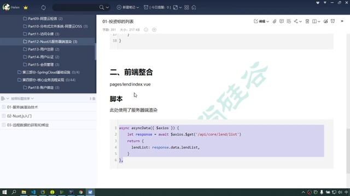Open folder Part15-会员管理
Screen dimensions: 350x196
click(x=41, y=65)
